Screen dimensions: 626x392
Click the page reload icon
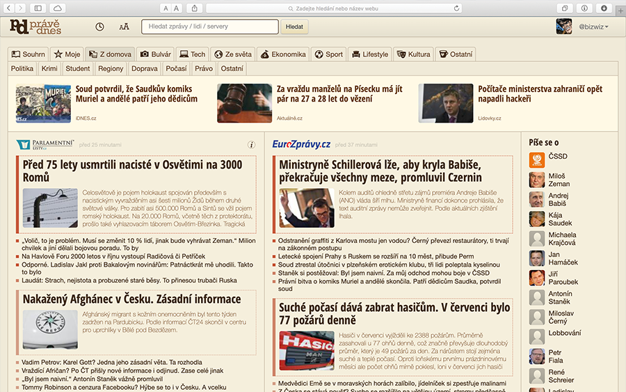pos(456,8)
